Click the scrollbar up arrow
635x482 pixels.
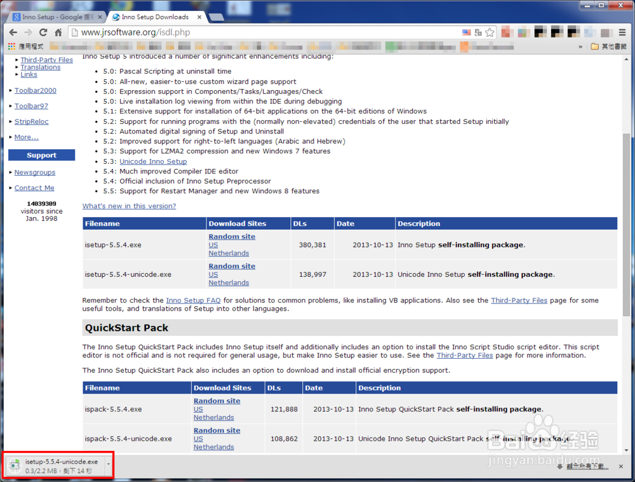pos(627,59)
